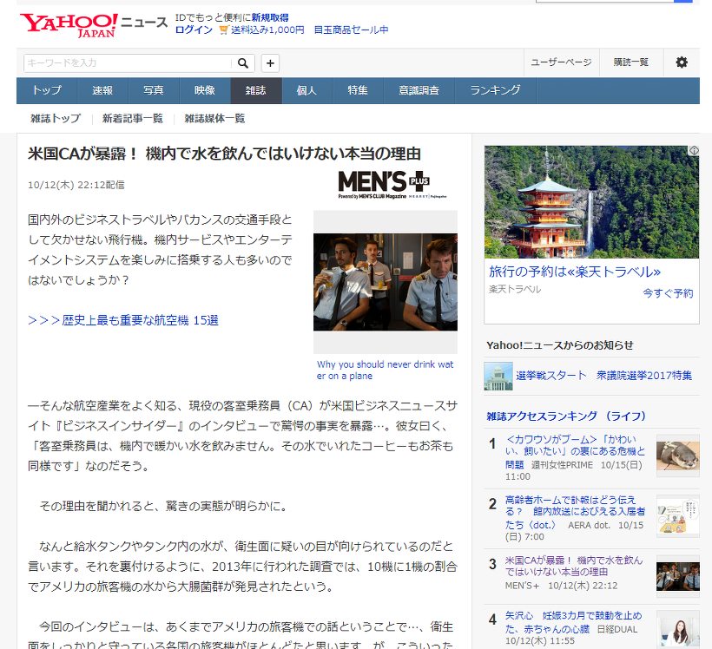Screen dimensions: 712x649
Task: Click the shopping cart icon near 送料込み1,000円
Action: [223, 29]
